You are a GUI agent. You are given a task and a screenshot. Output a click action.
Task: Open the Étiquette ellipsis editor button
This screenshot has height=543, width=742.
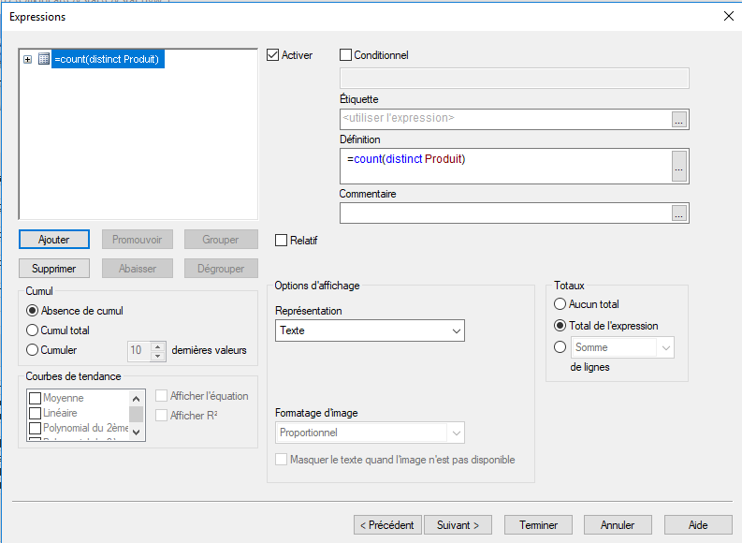click(x=679, y=119)
